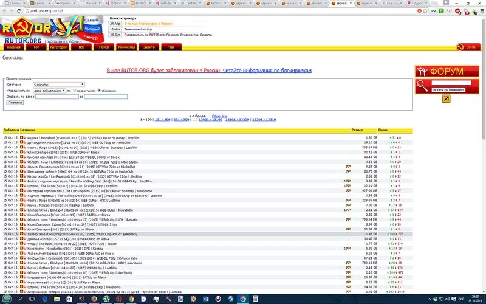
Task: Click browser back arrow
Action: pos(4,10)
